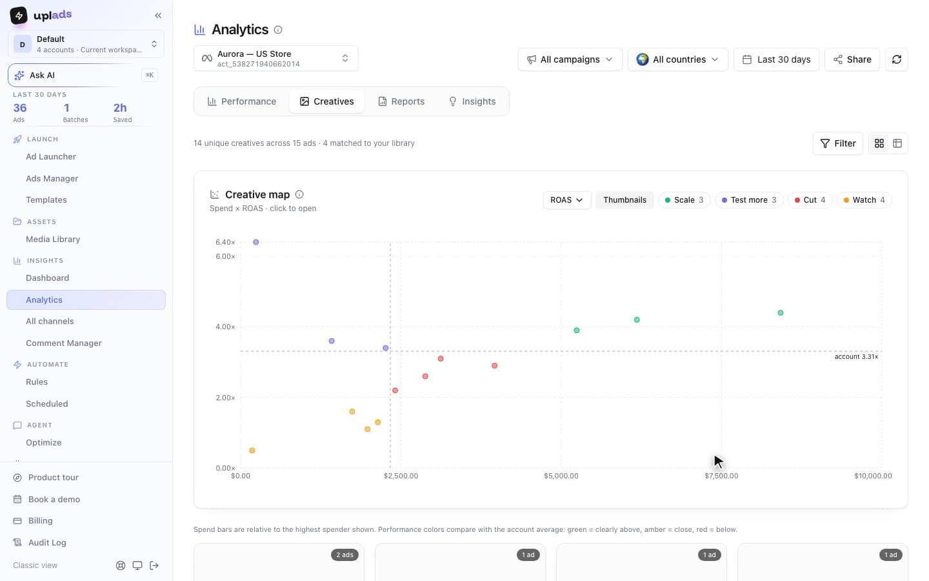Click the monitor display icon in sidebar footer
Image resolution: width=929 pixels, height=581 pixels.
pos(137,566)
